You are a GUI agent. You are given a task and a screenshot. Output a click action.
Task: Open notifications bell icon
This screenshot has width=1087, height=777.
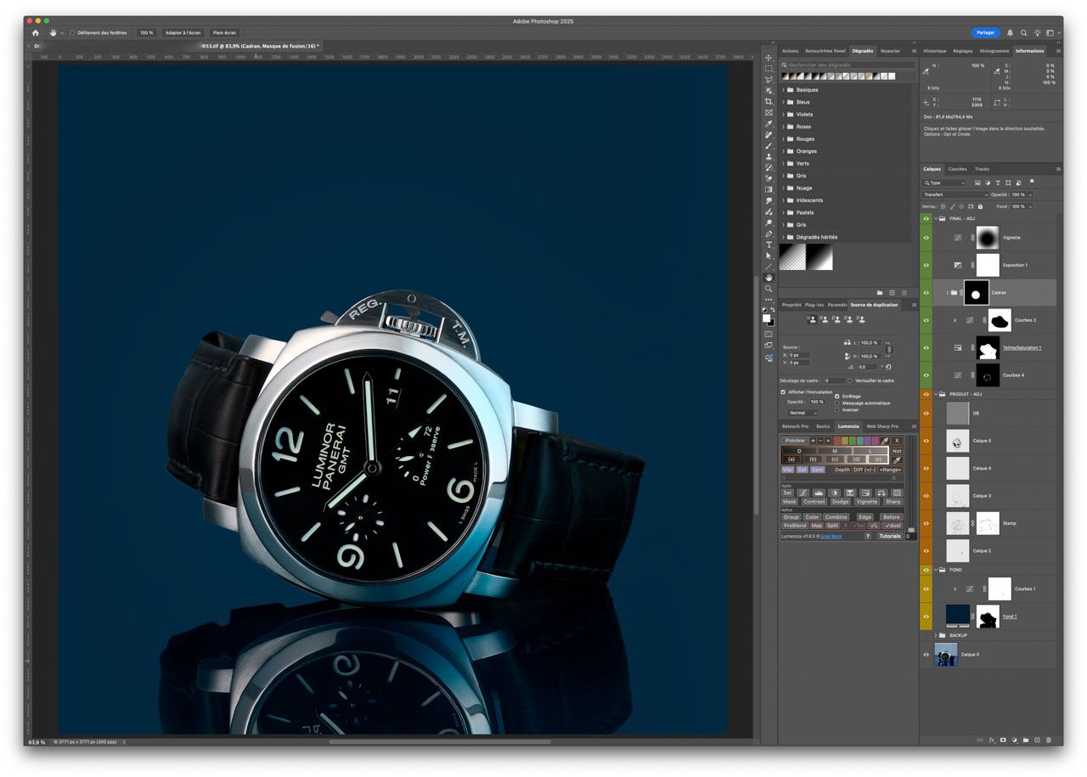[x=1010, y=32]
